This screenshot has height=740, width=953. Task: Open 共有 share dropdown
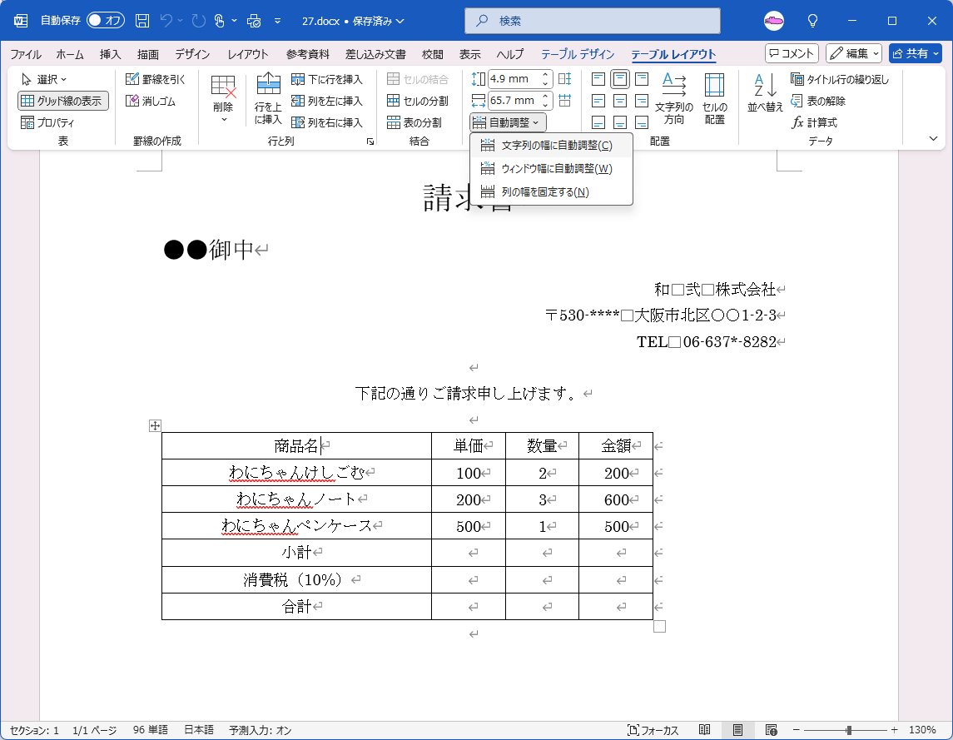pos(916,53)
